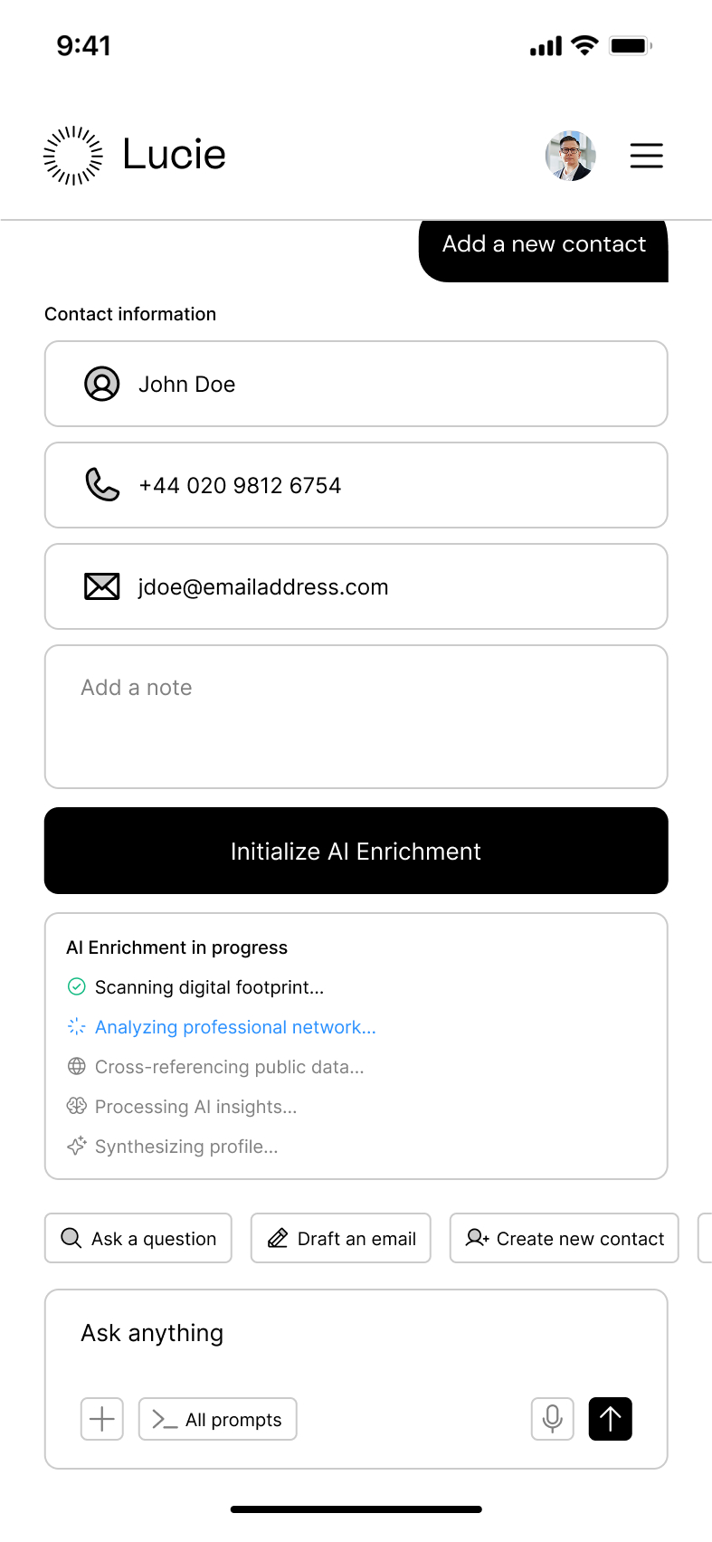Click the Lucie sunburst logo
Screen dimensions: 712x1542
[73, 156]
